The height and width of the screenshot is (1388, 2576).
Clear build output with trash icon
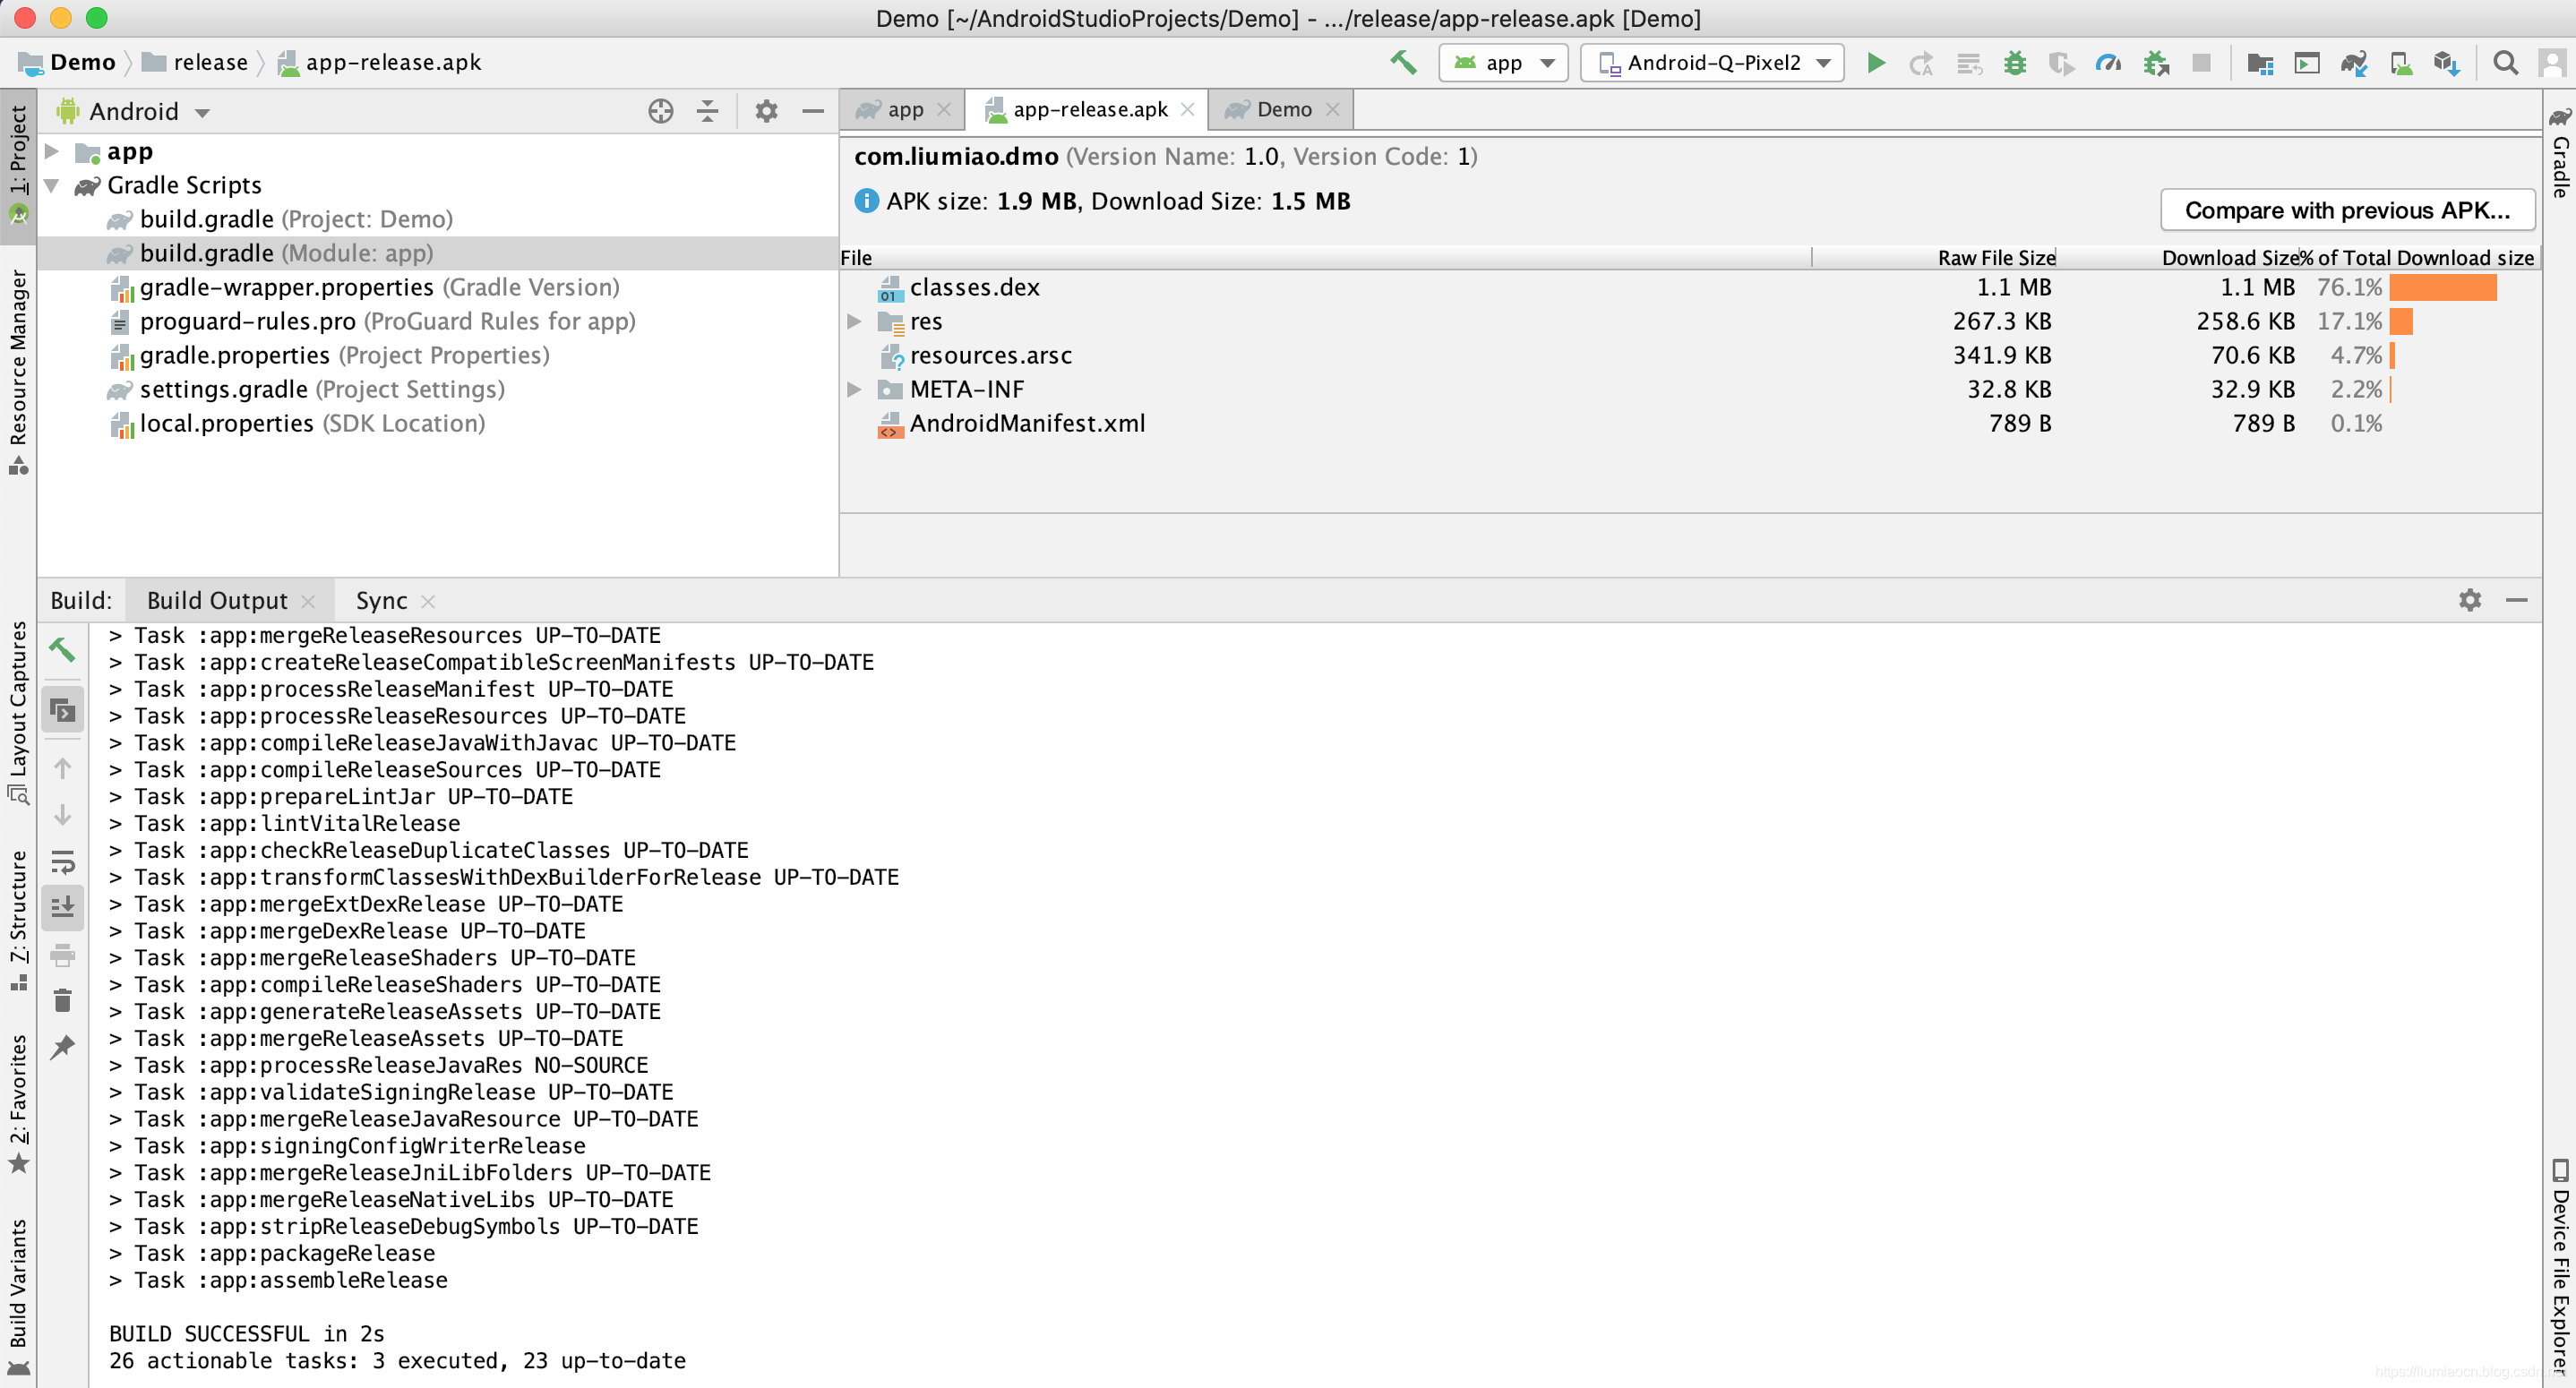pyautogui.click(x=62, y=1000)
